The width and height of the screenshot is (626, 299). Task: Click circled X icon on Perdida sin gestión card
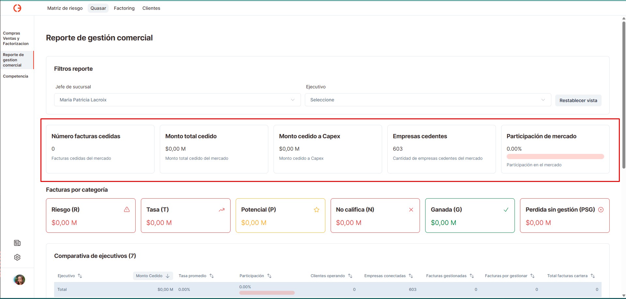pyautogui.click(x=601, y=210)
